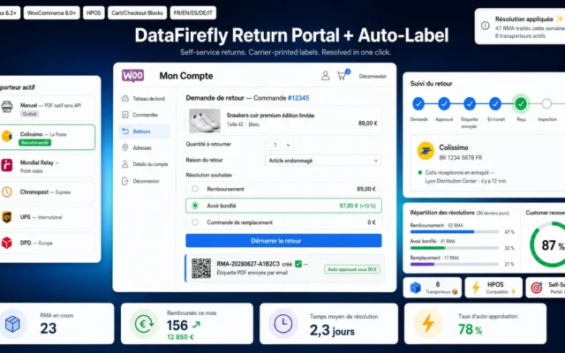Click the Cart/Checkout Blocks badge
Viewport: 565px width, 353px height.
(137, 13)
